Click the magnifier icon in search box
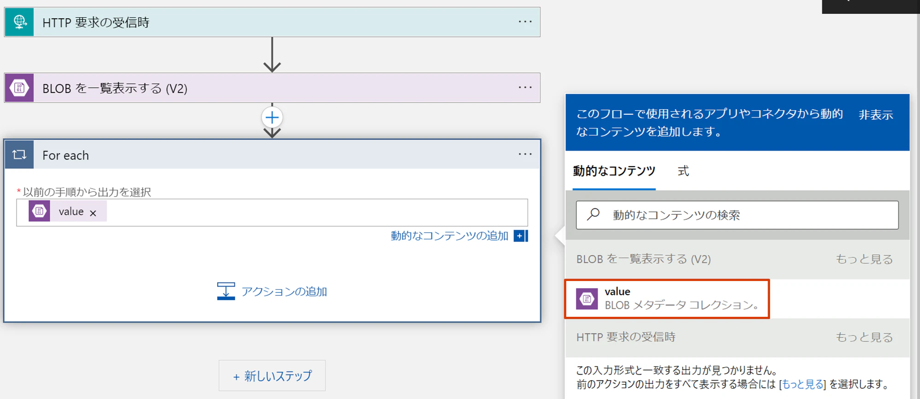Screen dimensions: 920x399 (x=593, y=214)
